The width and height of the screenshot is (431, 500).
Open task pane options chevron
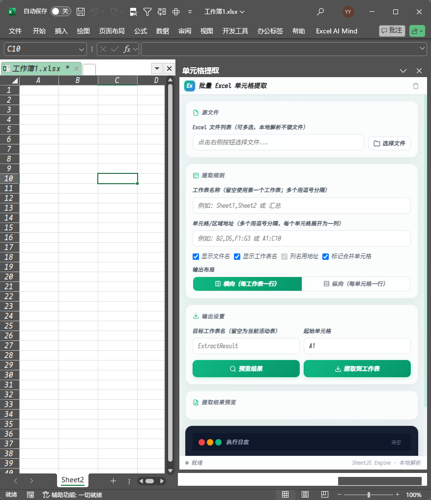(x=403, y=70)
